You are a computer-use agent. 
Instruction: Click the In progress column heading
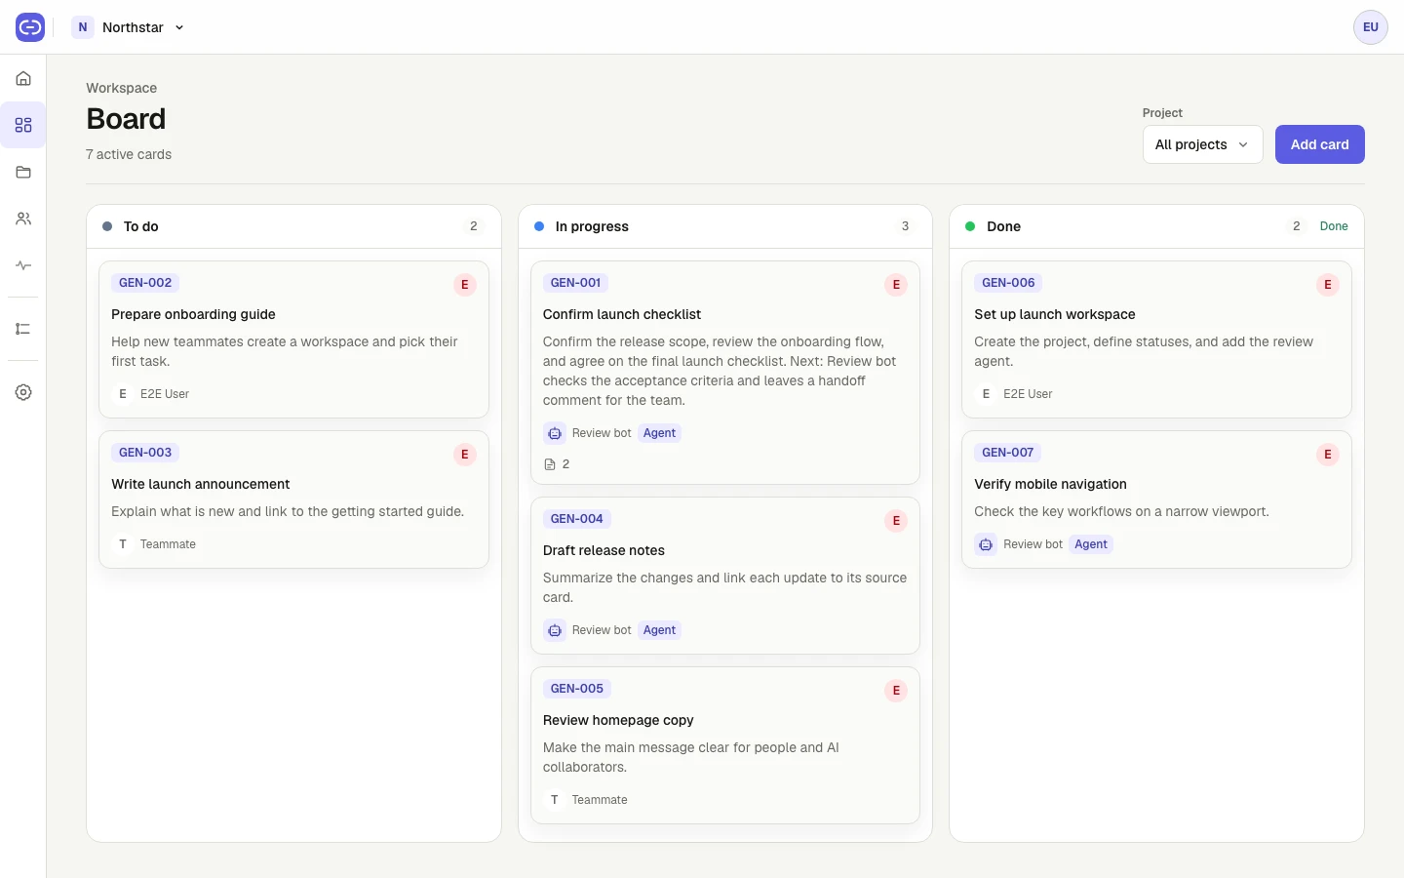(x=592, y=226)
